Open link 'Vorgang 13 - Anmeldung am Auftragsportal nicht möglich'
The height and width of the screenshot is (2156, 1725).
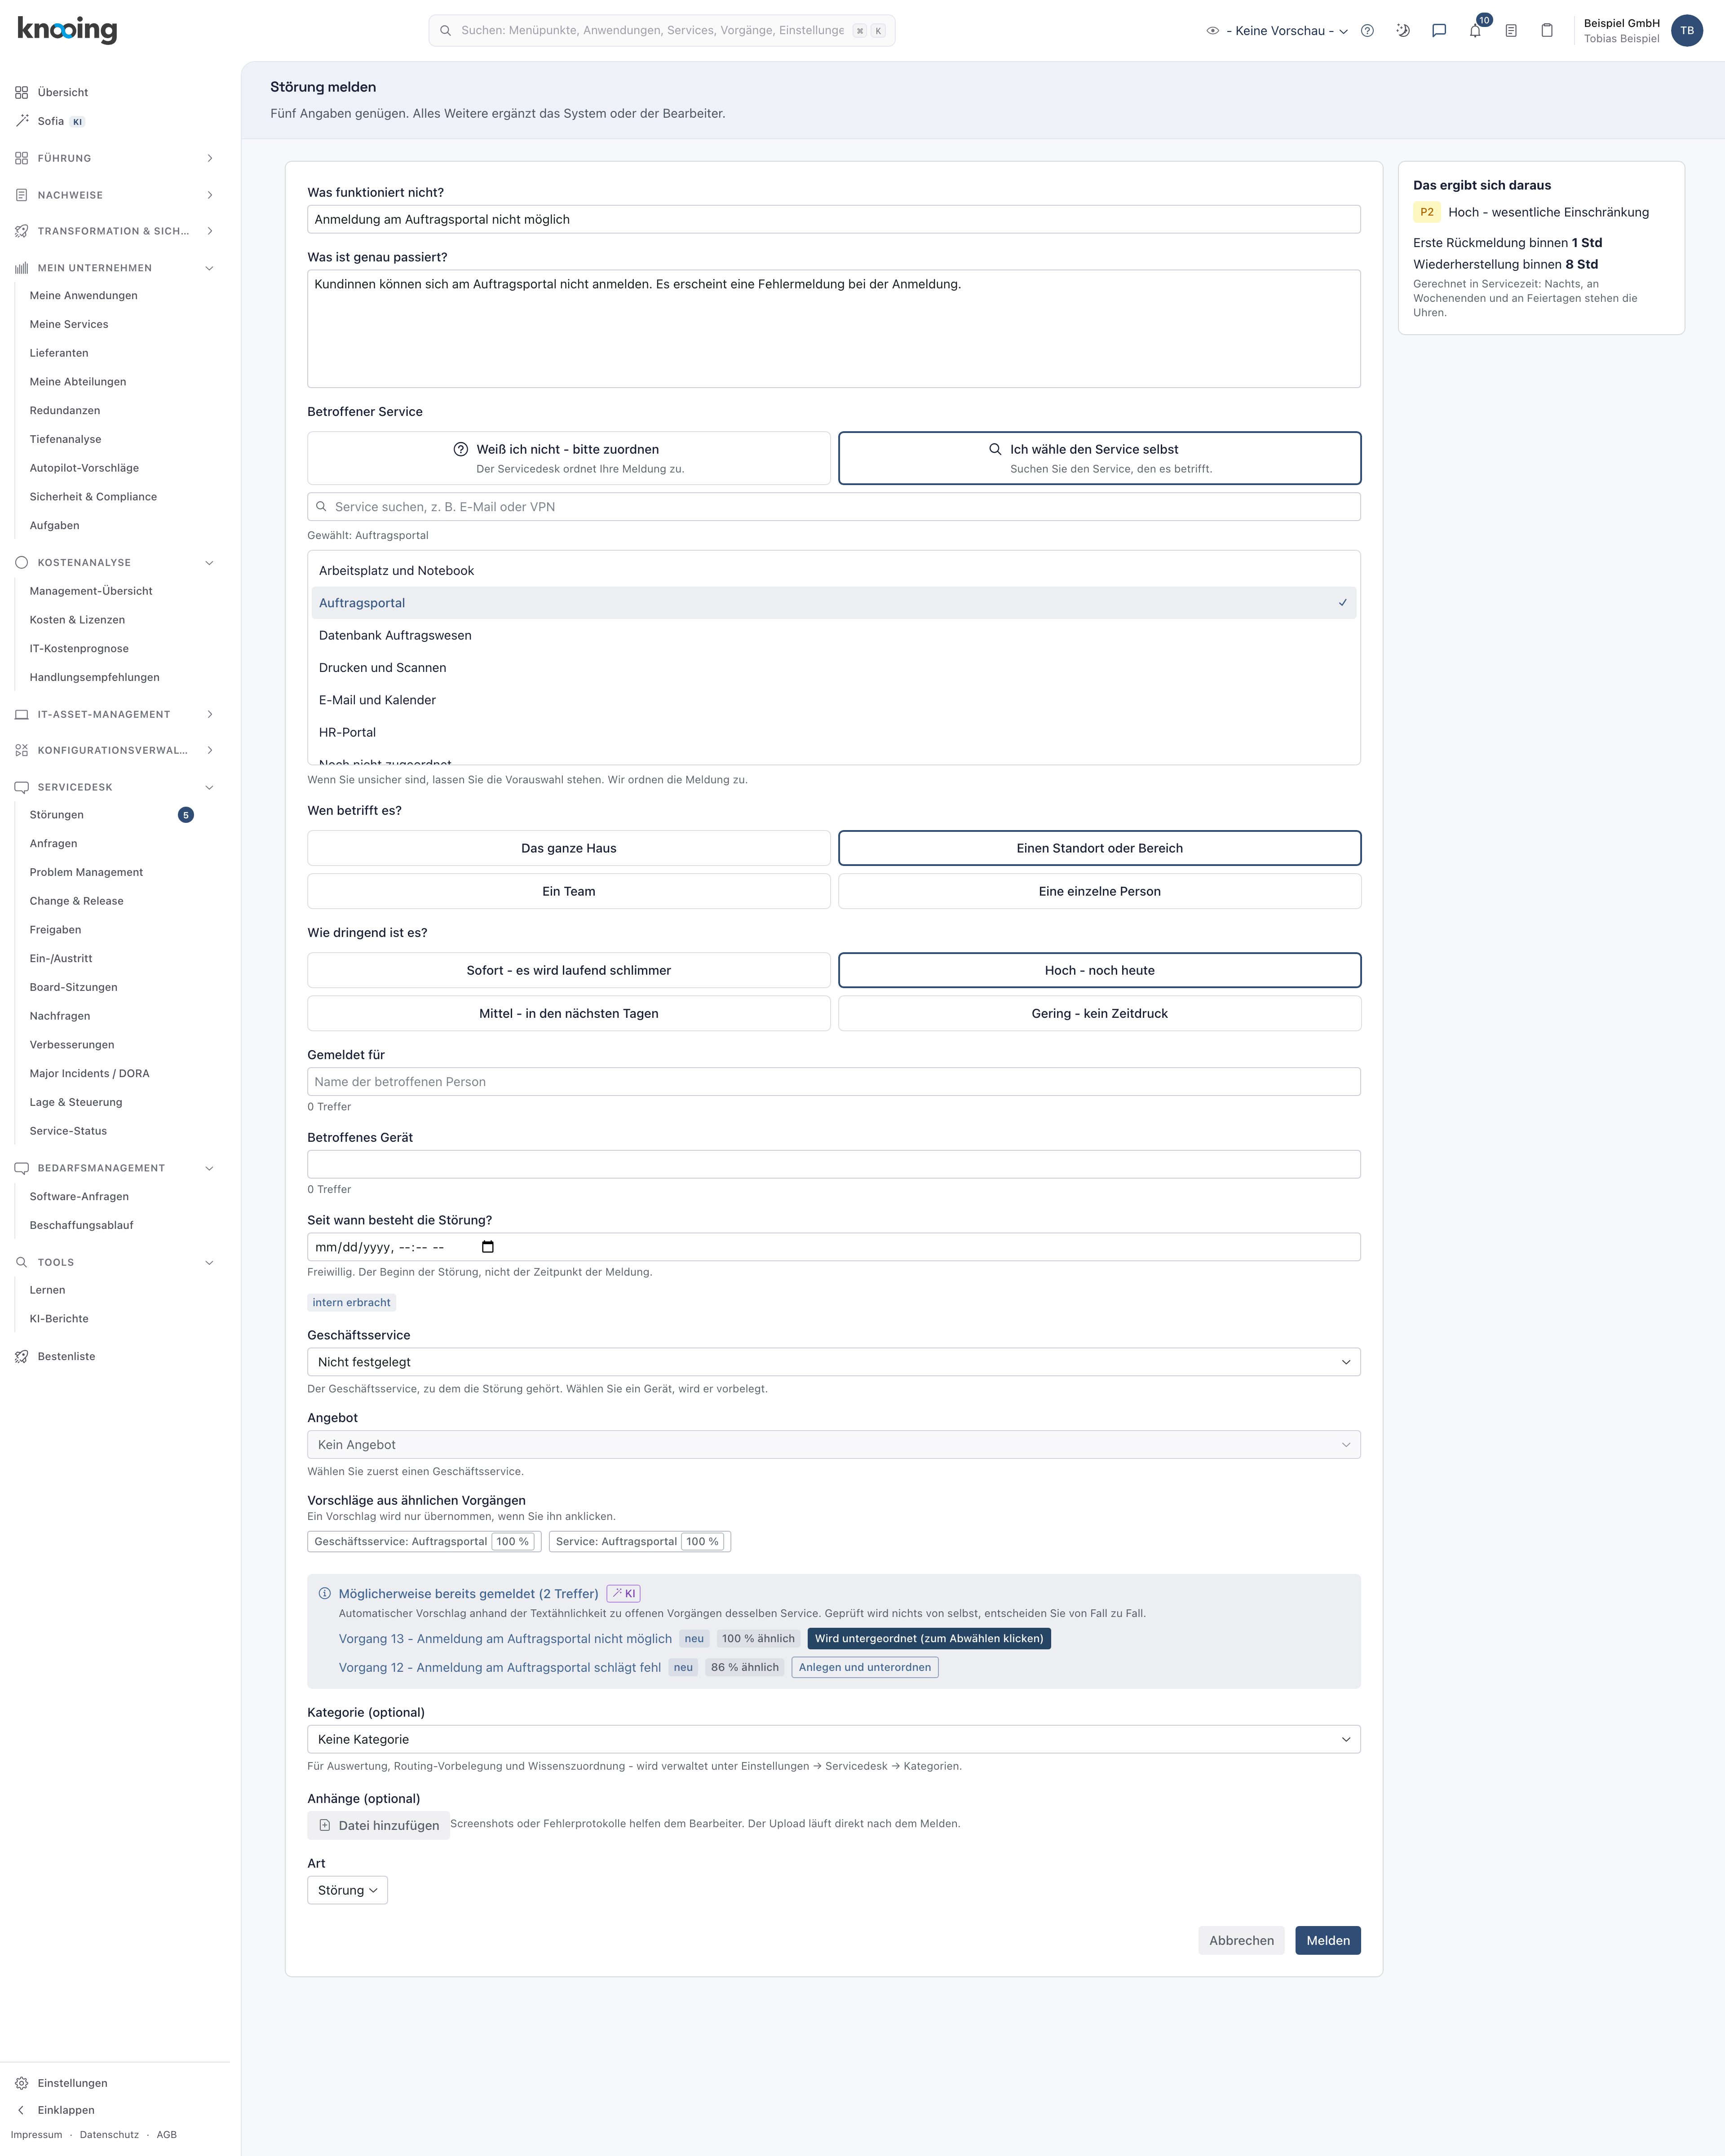click(x=505, y=1639)
